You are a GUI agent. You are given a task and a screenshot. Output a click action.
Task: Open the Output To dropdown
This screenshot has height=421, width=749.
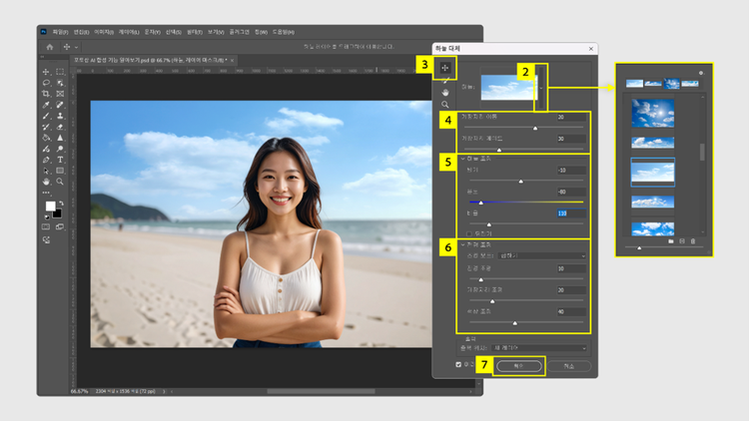(x=537, y=348)
